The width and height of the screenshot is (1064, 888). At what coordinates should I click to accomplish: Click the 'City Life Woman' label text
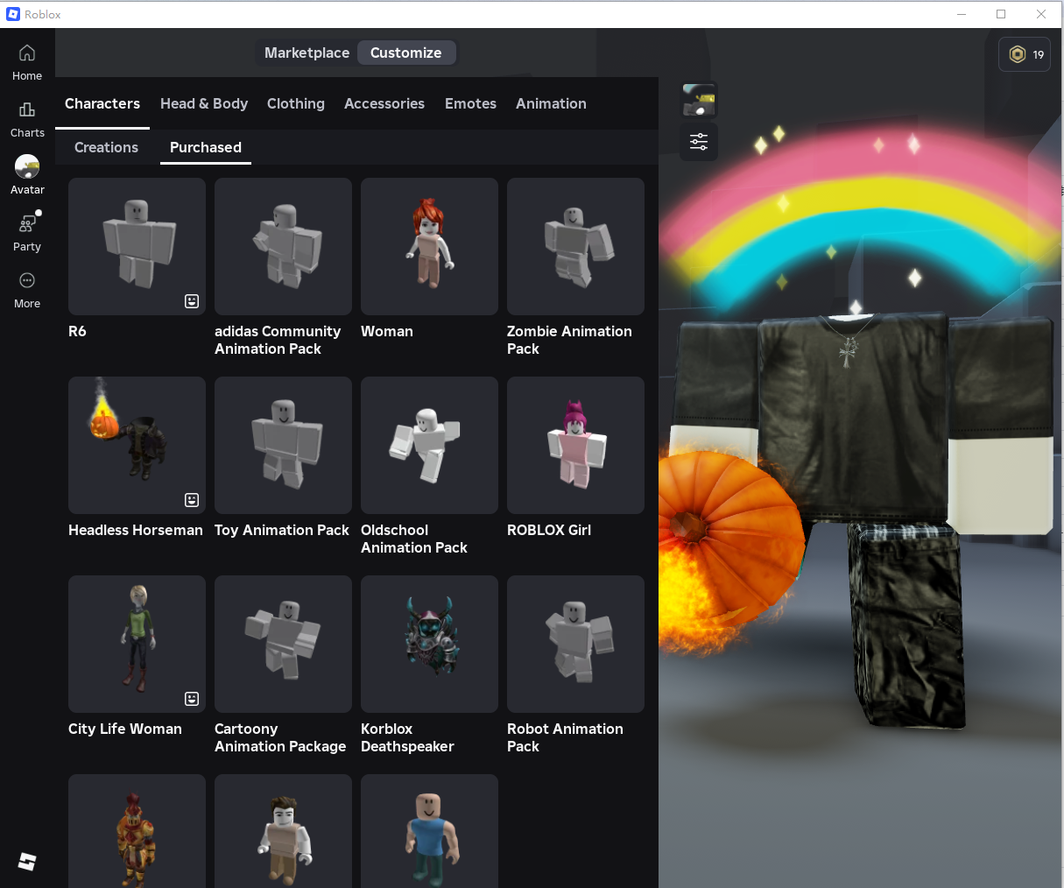coord(125,729)
